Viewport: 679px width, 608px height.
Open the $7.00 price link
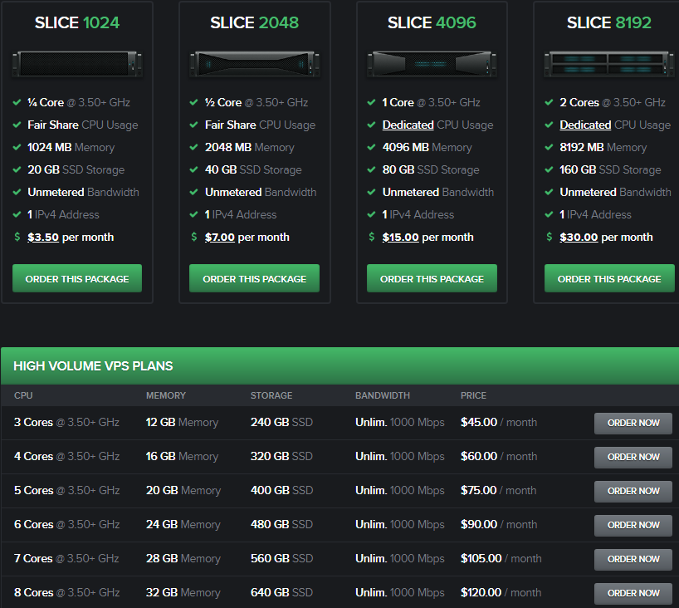point(219,237)
